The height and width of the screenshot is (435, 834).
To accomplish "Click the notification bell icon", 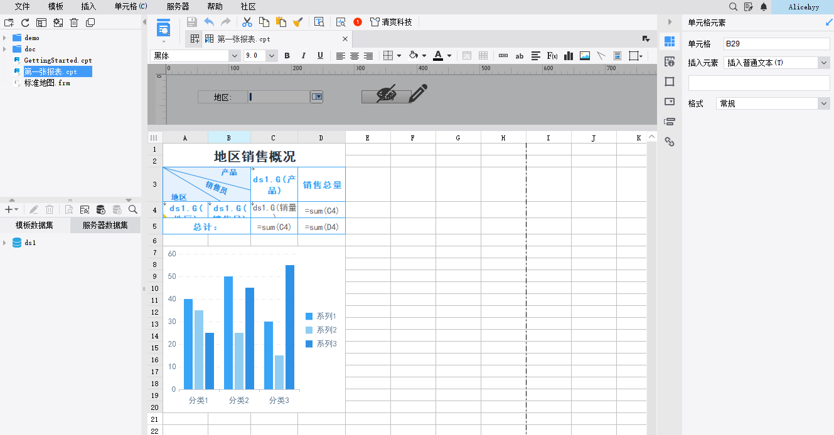I will (764, 6).
